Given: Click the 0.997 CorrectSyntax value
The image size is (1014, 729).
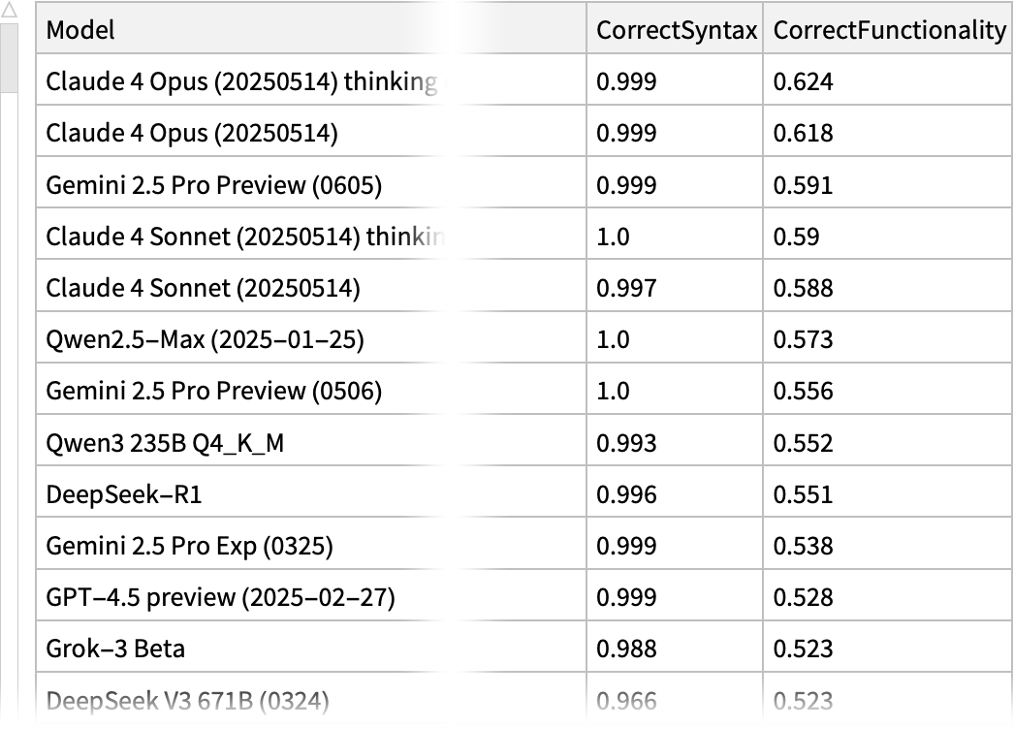Looking at the screenshot, I should [x=626, y=288].
